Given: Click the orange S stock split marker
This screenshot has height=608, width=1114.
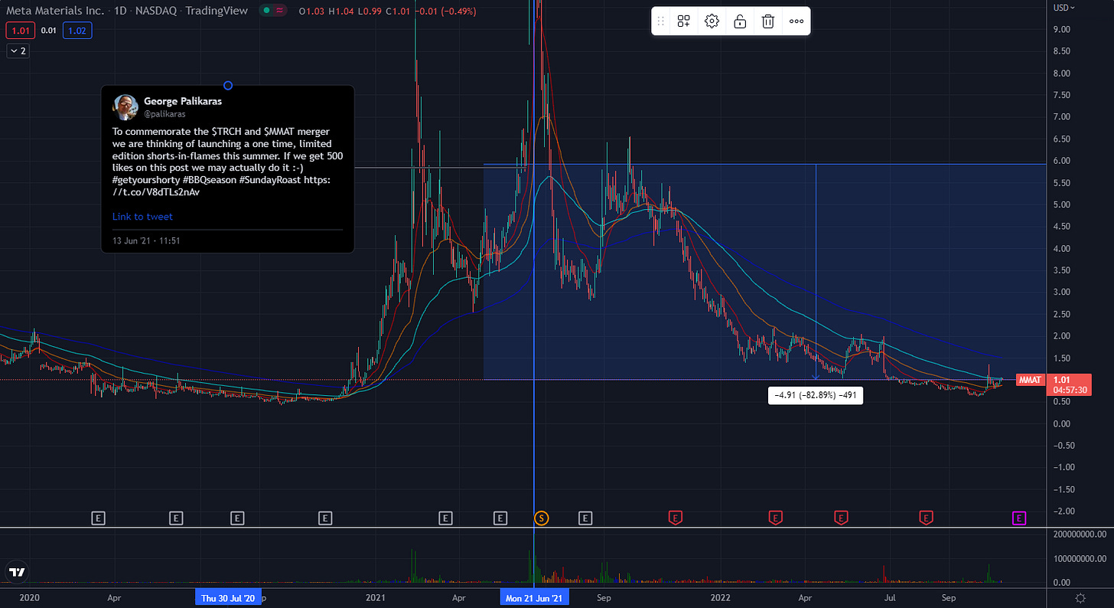Looking at the screenshot, I should click(x=541, y=518).
